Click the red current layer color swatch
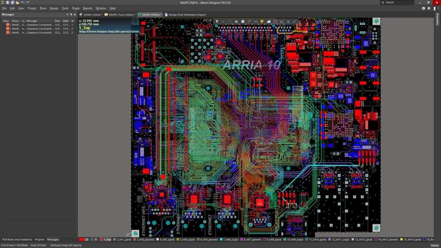The image size is (441, 248). (x=82, y=240)
